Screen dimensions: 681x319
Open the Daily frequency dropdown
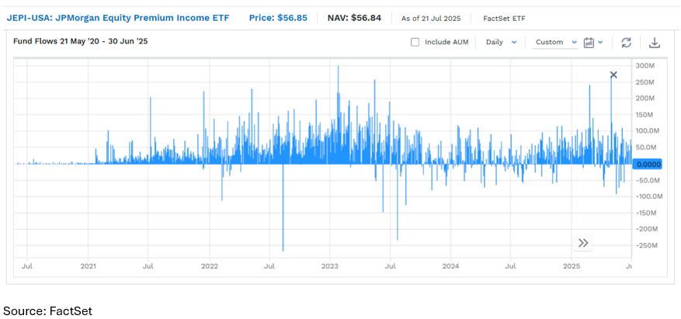501,42
